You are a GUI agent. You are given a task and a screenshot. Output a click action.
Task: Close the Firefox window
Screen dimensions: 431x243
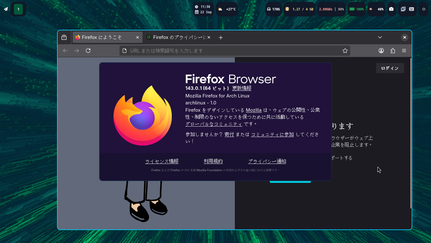405,37
